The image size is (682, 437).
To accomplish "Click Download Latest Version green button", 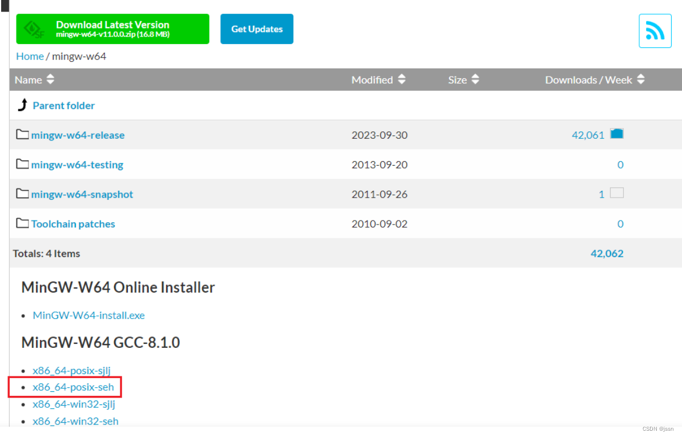I will point(112,29).
